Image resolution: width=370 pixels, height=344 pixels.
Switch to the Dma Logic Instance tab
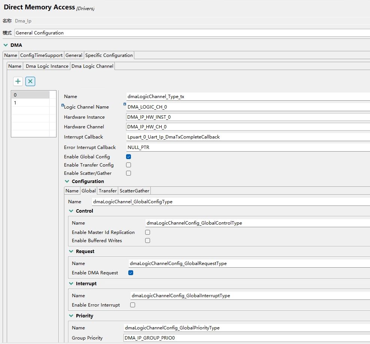click(x=47, y=66)
